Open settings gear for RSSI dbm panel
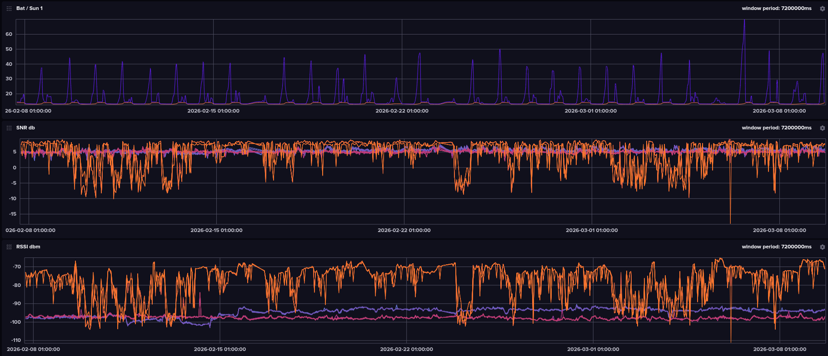This screenshot has height=356, width=828. (822, 247)
